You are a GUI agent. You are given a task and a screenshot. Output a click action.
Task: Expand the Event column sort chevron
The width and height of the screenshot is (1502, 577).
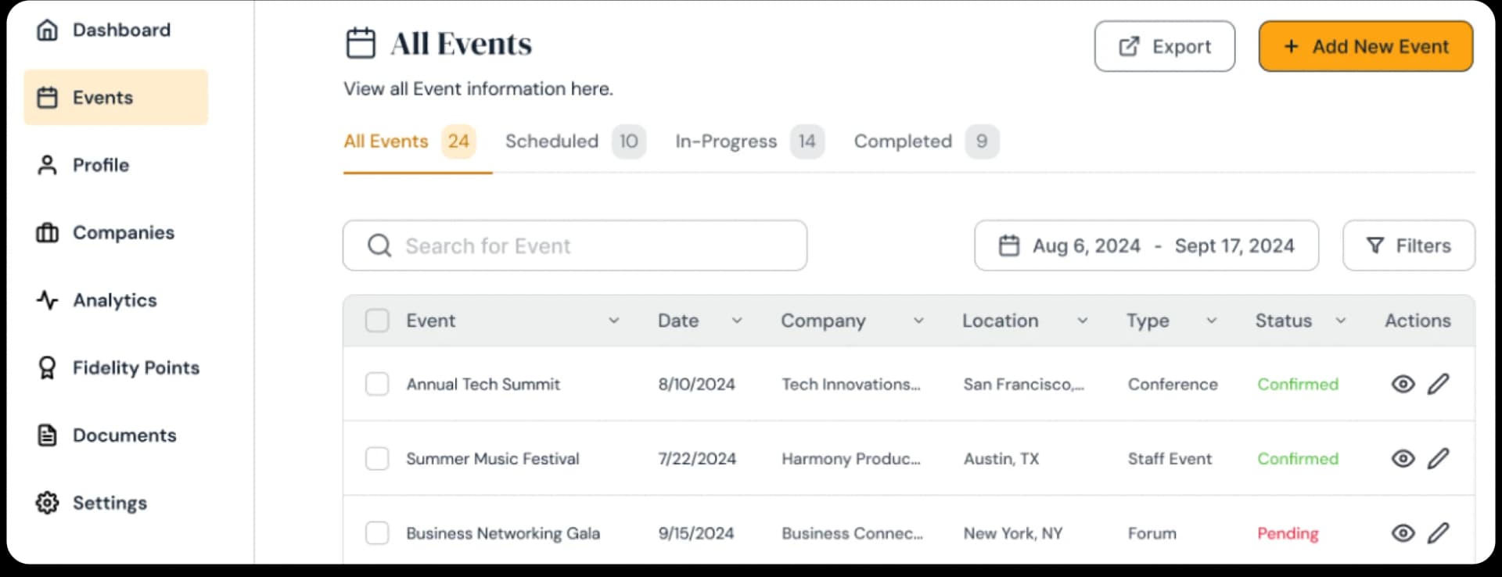tap(614, 321)
